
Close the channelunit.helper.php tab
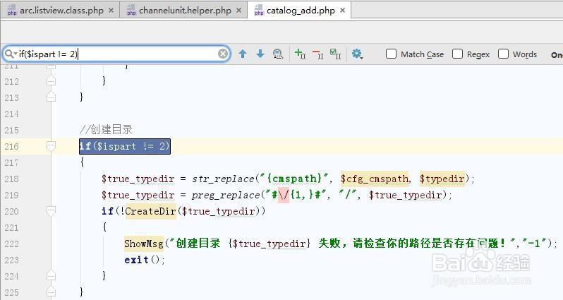(238, 11)
